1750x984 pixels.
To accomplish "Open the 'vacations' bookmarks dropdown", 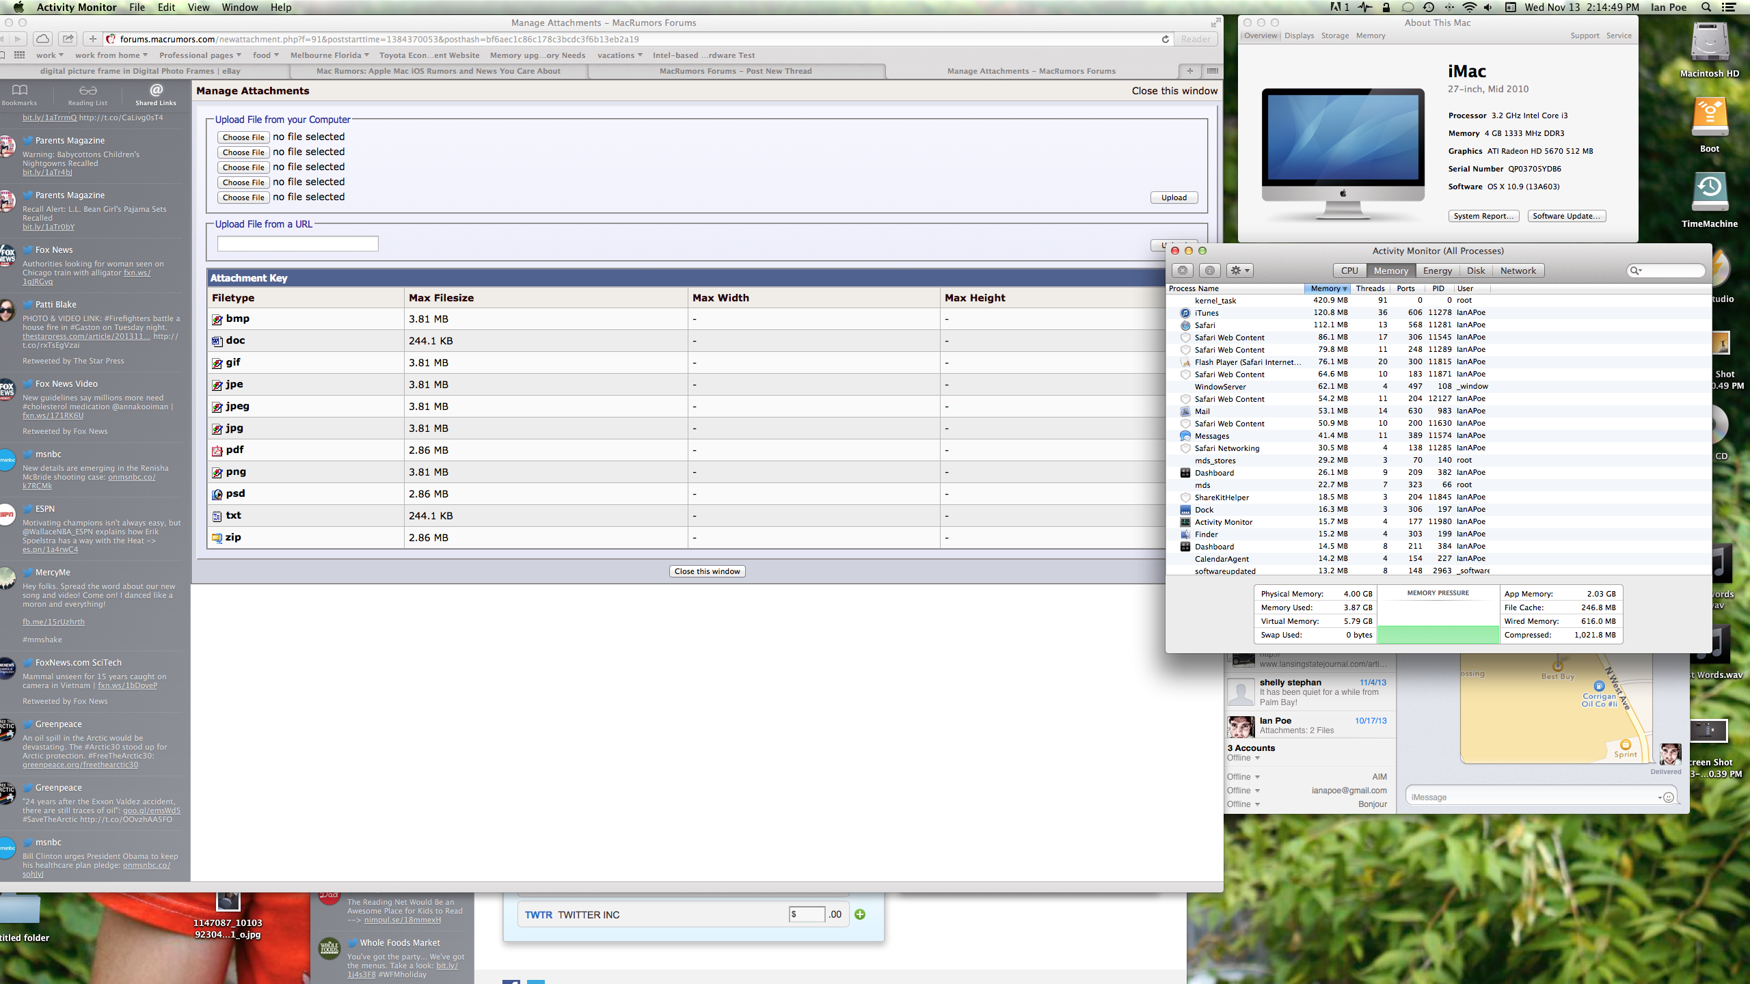I will [x=620, y=55].
